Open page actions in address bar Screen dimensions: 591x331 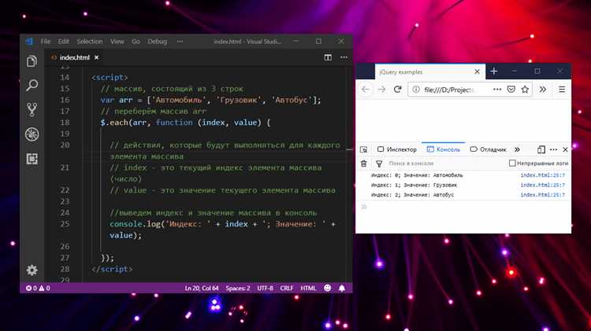pos(497,90)
